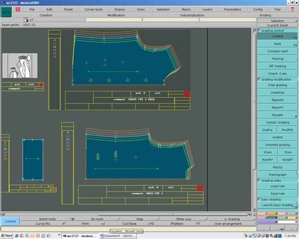
Task: Switch to the Creation tab
Action: 46,15
